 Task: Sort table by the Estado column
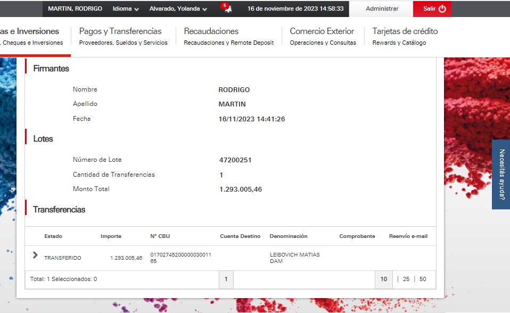(53, 236)
